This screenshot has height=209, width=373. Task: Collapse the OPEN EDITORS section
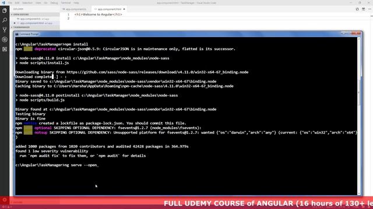[35, 15]
